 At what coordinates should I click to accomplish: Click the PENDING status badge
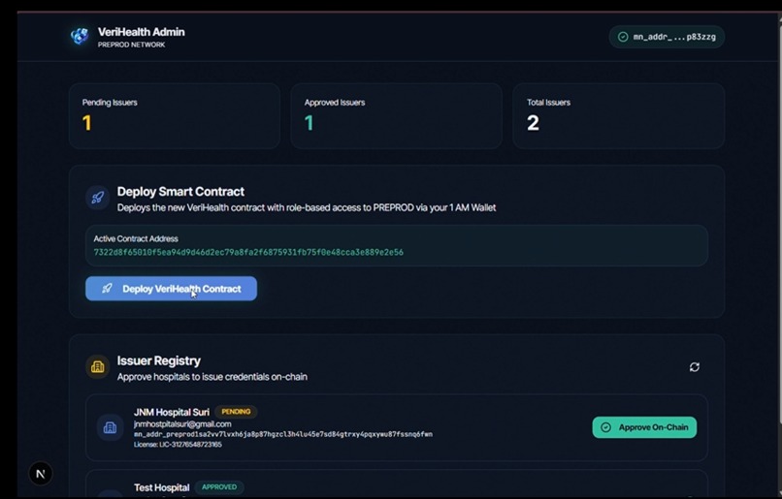[x=236, y=412]
